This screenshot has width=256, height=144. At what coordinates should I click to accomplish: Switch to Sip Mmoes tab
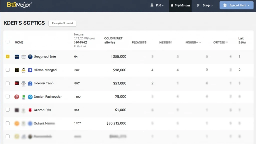coord(180,6)
